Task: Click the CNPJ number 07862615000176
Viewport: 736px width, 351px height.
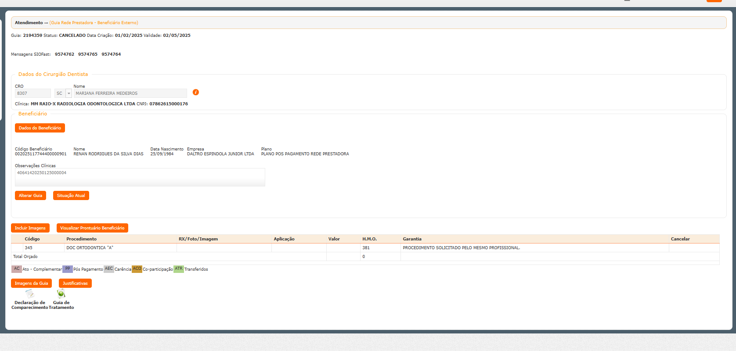Action: tap(169, 104)
